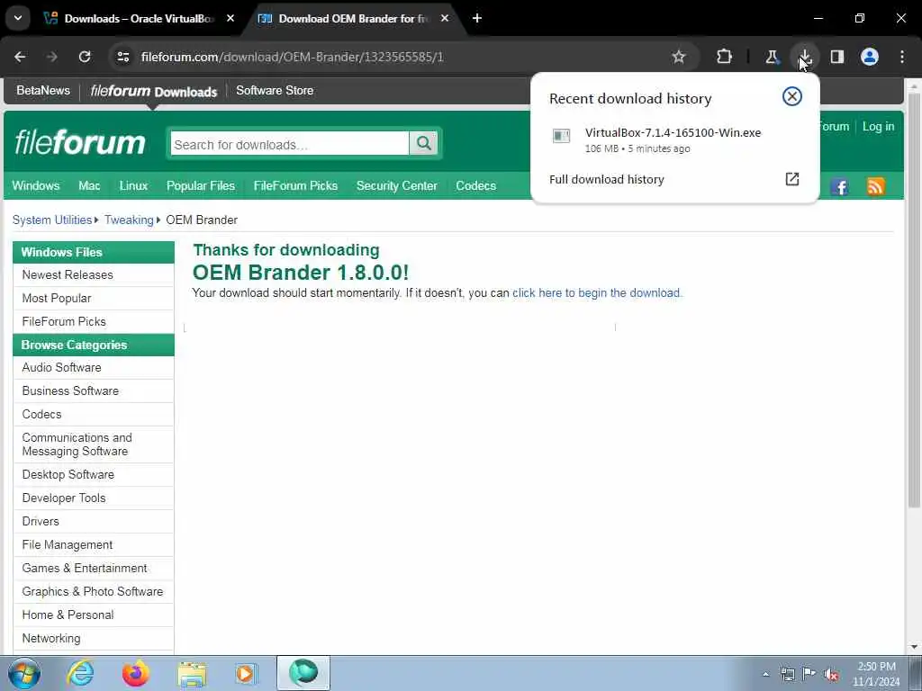Close the Downloads – Oracle VirtualBox tab
The image size is (922, 691).
click(230, 18)
